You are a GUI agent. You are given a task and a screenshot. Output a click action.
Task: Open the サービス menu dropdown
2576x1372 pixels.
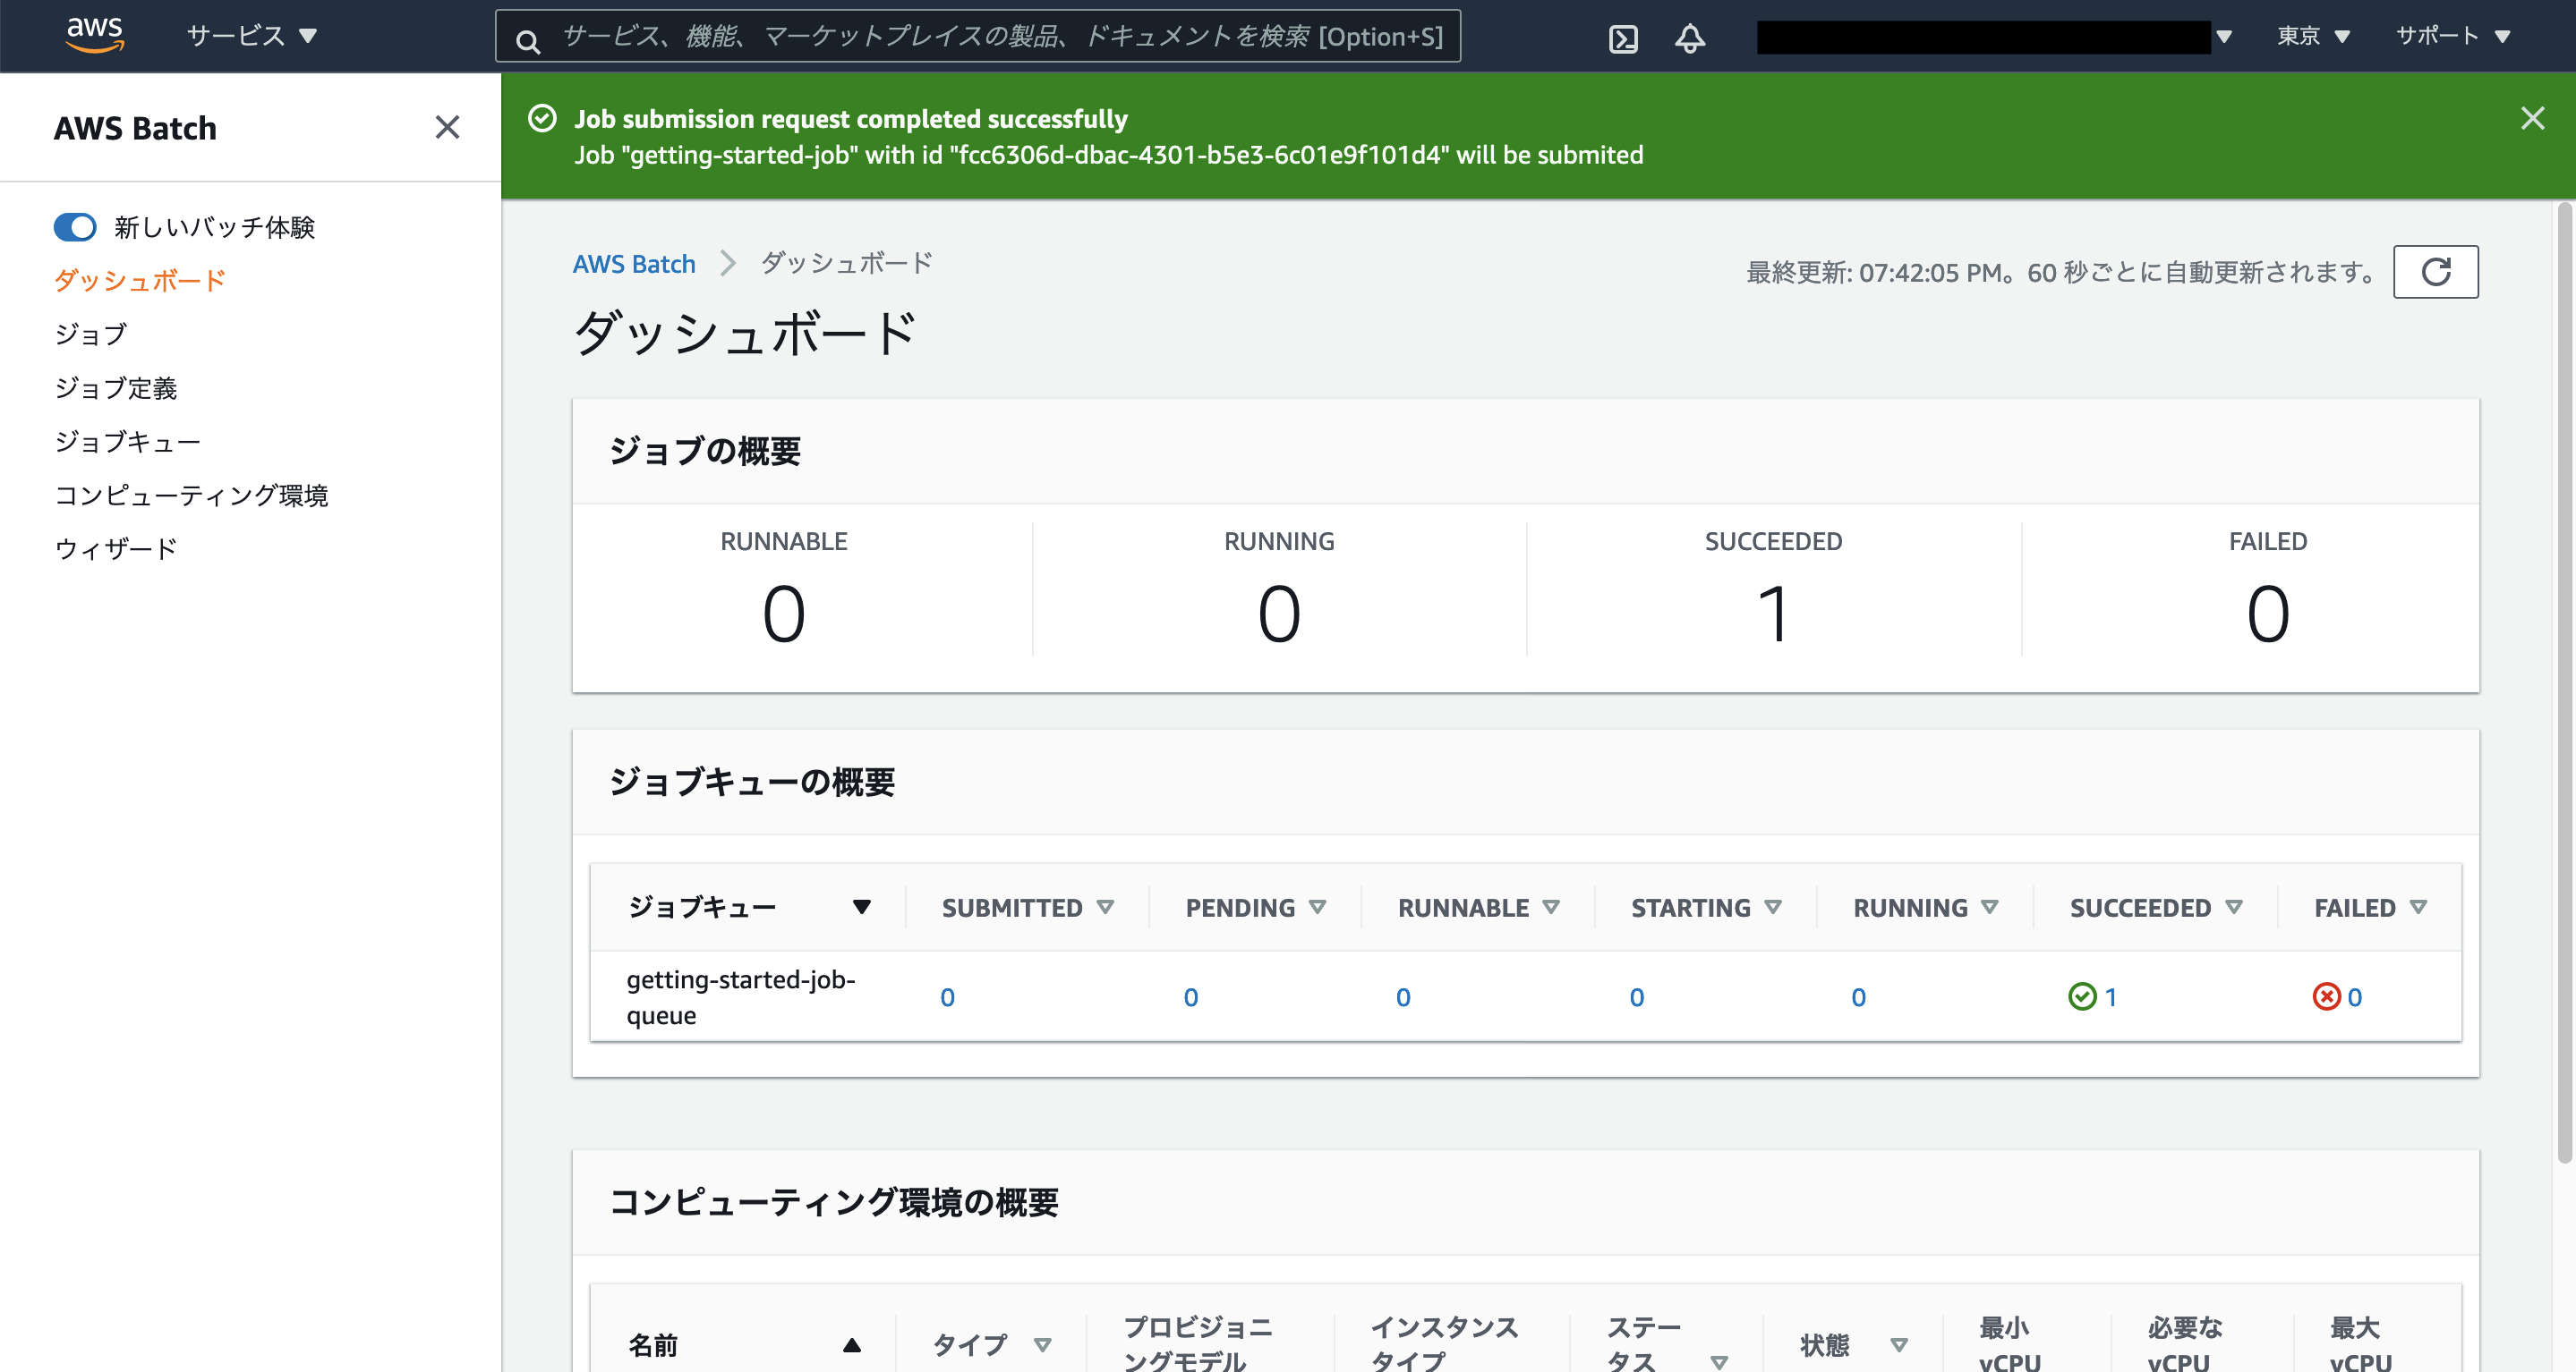coord(251,36)
